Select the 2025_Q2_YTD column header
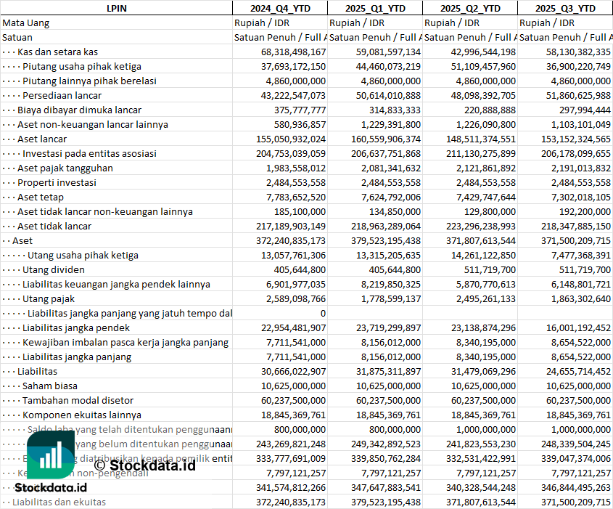 pyautogui.click(x=470, y=8)
